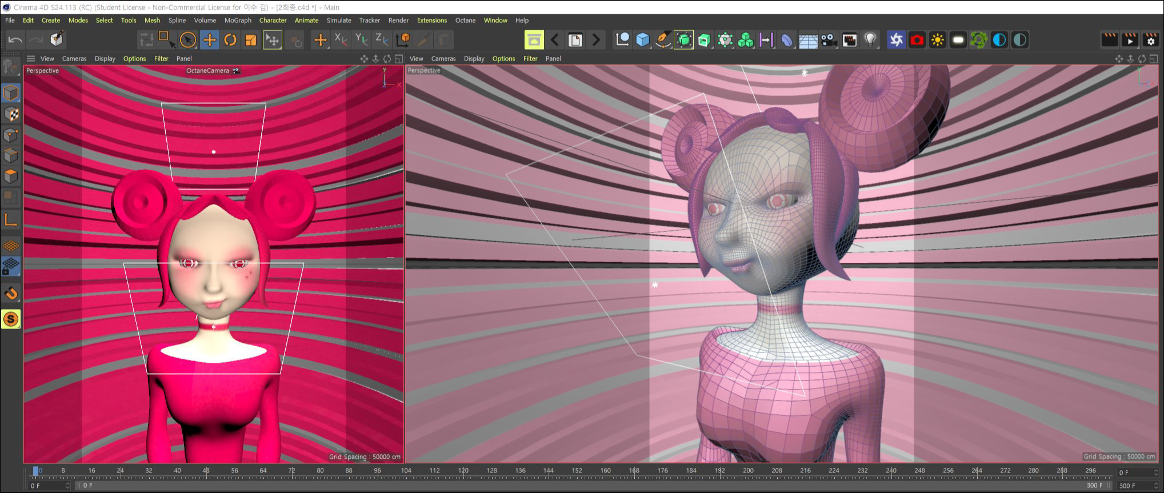Open left viewport Options menu
1164x493 pixels.
(x=134, y=58)
